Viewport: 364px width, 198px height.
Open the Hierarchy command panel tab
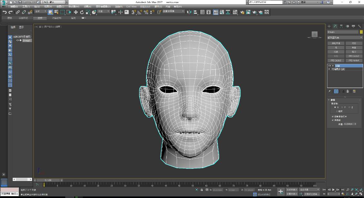tap(341, 26)
